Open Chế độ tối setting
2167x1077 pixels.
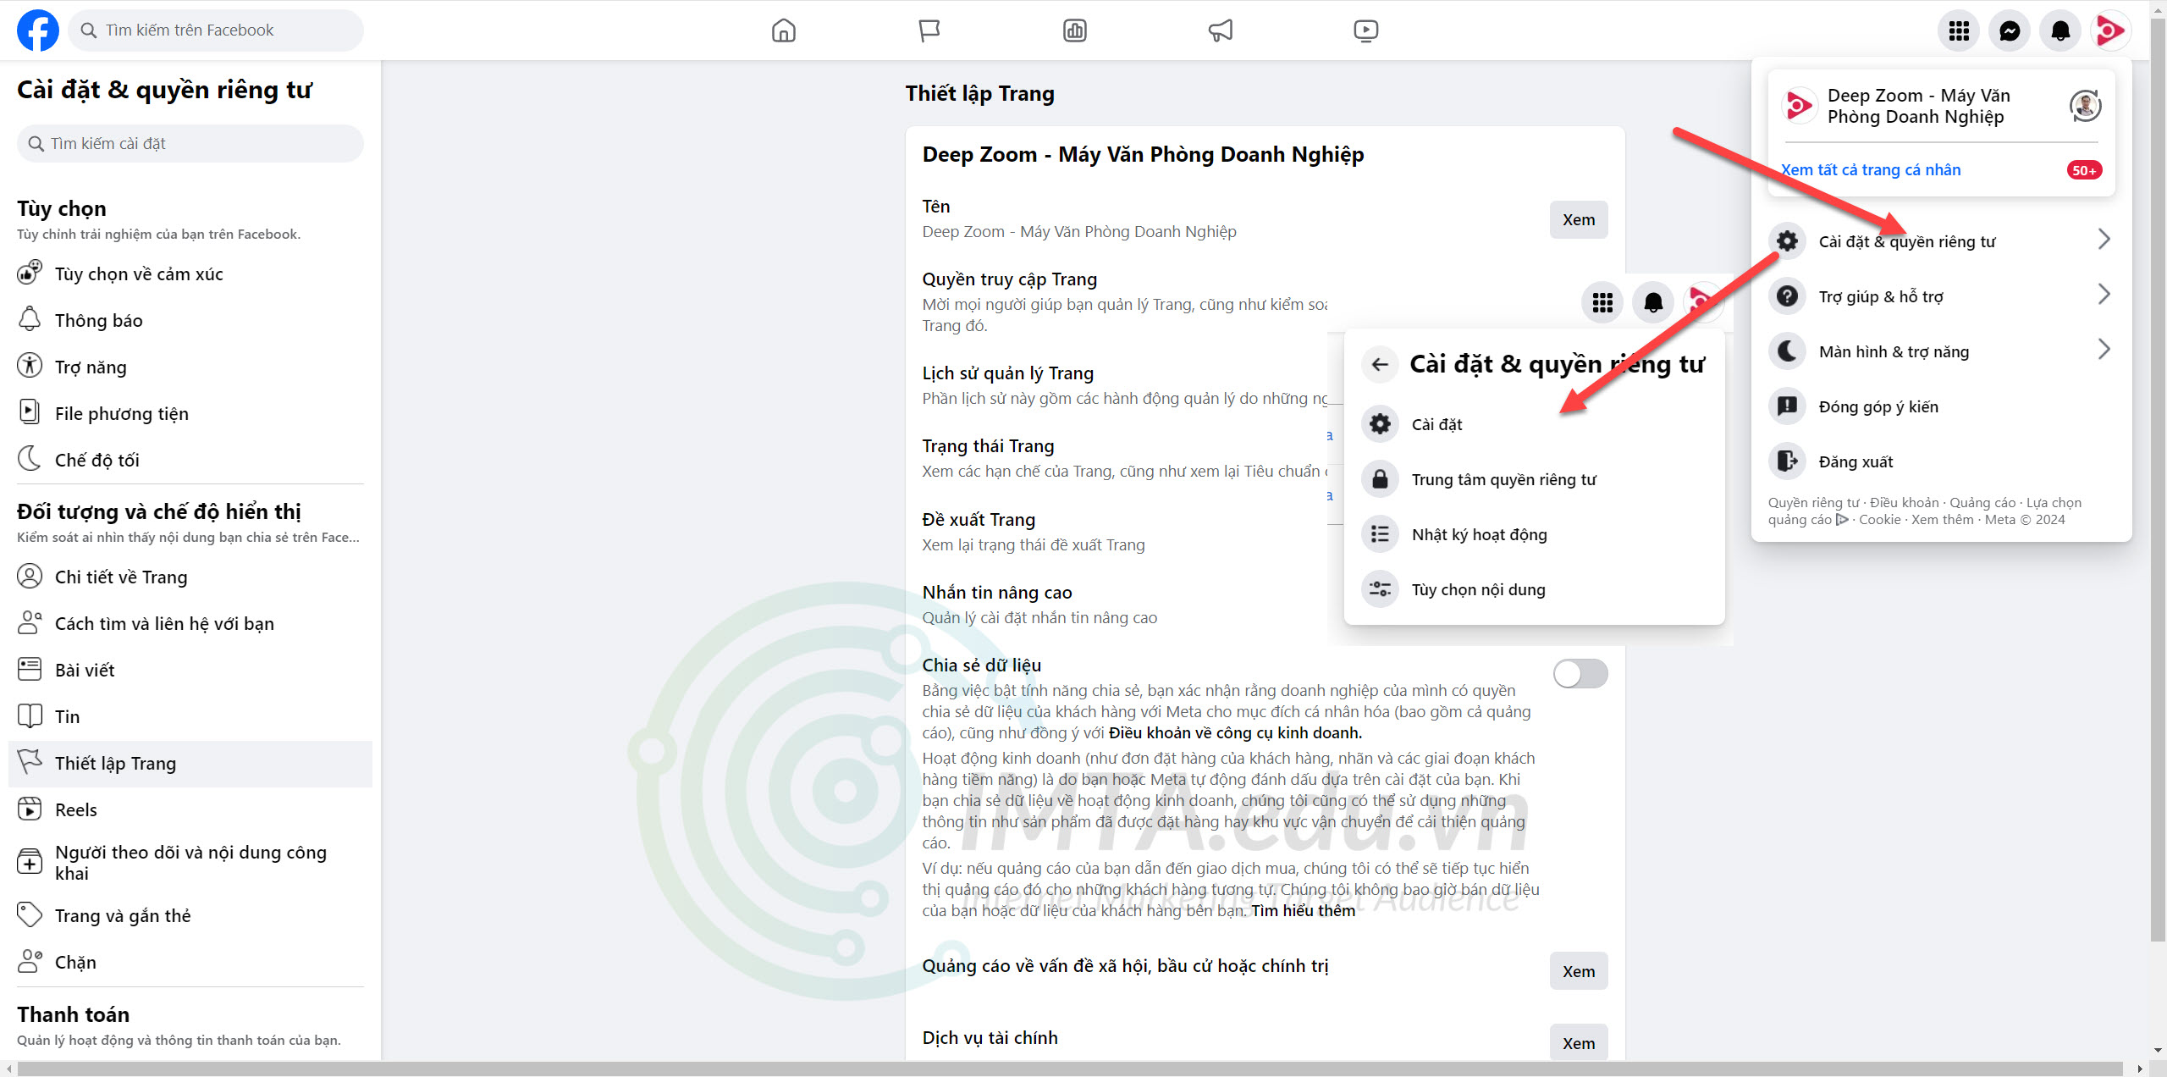(x=190, y=460)
